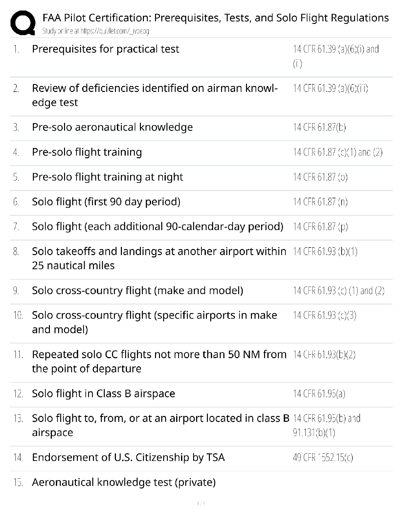Select "Solo flight (first 90 day period)"

[x=106, y=202]
